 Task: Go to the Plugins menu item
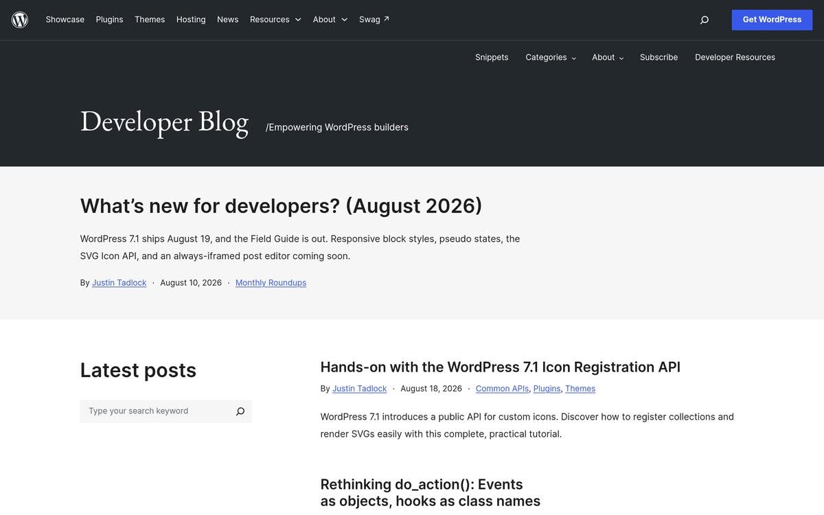coord(110,19)
